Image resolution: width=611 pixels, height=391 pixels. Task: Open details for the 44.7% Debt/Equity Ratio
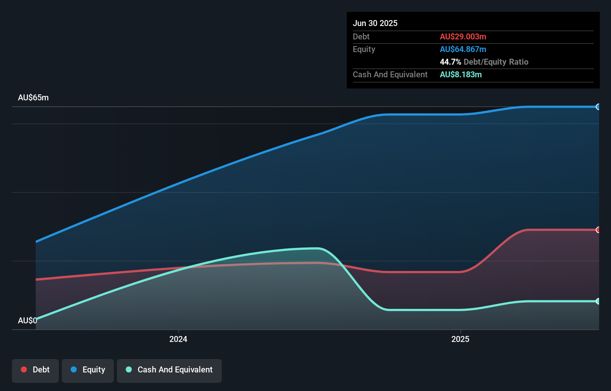pyautogui.click(x=484, y=62)
